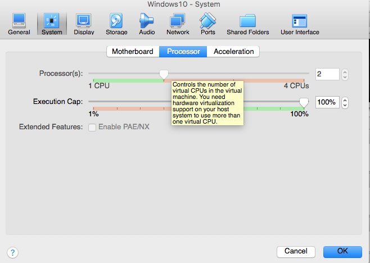Switch to the Acceleration tab
Image resolution: width=370 pixels, height=263 pixels.
coord(233,52)
